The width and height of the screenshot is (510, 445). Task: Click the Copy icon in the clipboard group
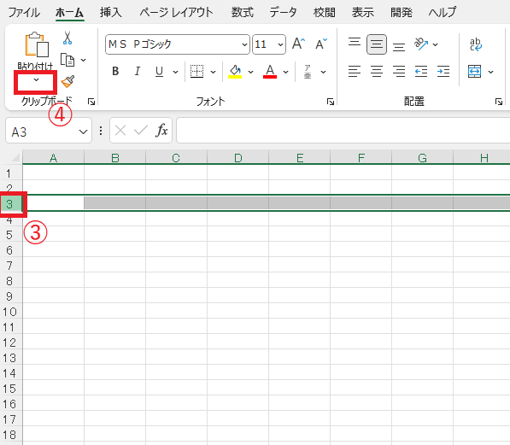point(67,60)
